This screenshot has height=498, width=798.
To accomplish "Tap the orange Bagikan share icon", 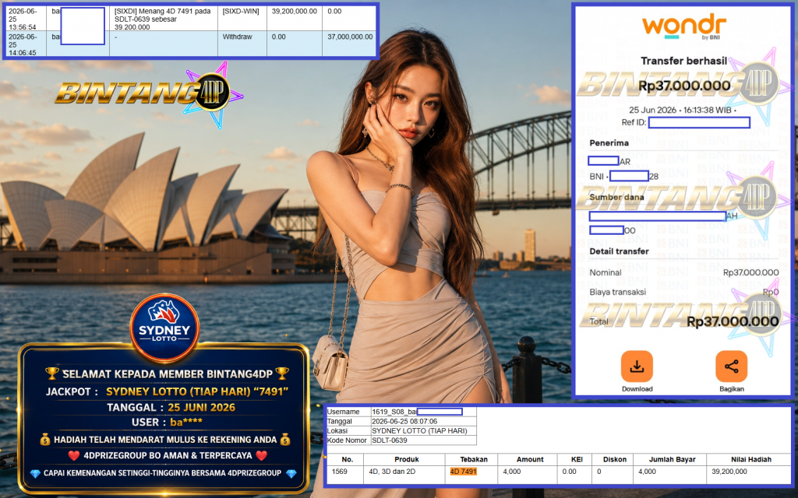I will click(x=731, y=366).
